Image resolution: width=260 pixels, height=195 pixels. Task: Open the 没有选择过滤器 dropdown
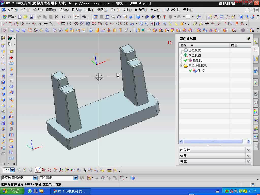pyautogui.click(x=35, y=178)
